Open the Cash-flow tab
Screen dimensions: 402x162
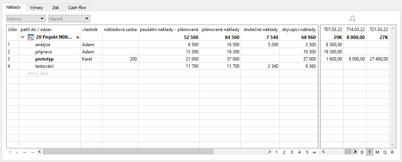tap(77, 7)
